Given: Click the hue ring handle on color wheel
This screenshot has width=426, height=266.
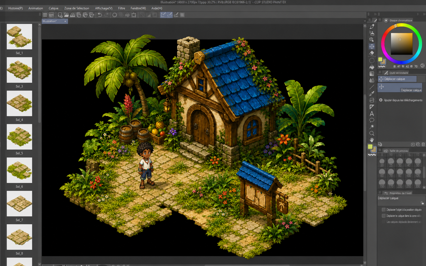Looking at the screenshot, I should tap(395, 26).
